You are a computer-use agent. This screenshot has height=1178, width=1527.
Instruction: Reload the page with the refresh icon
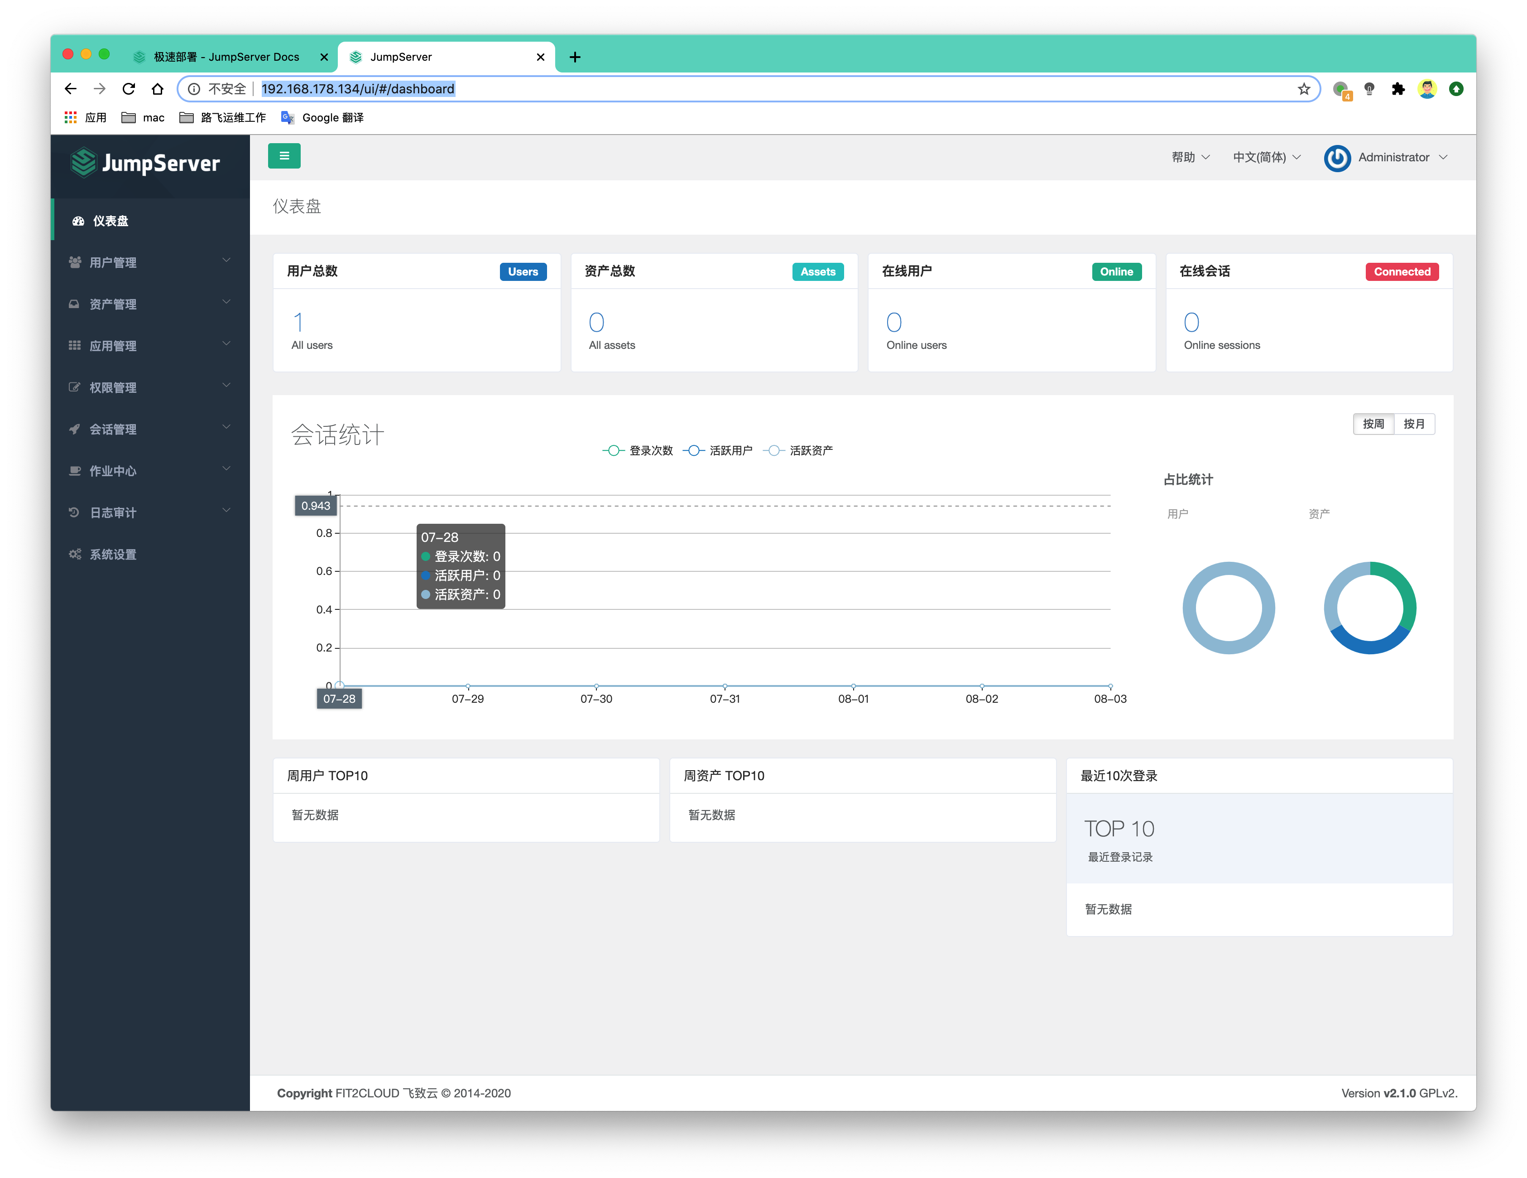tap(129, 89)
